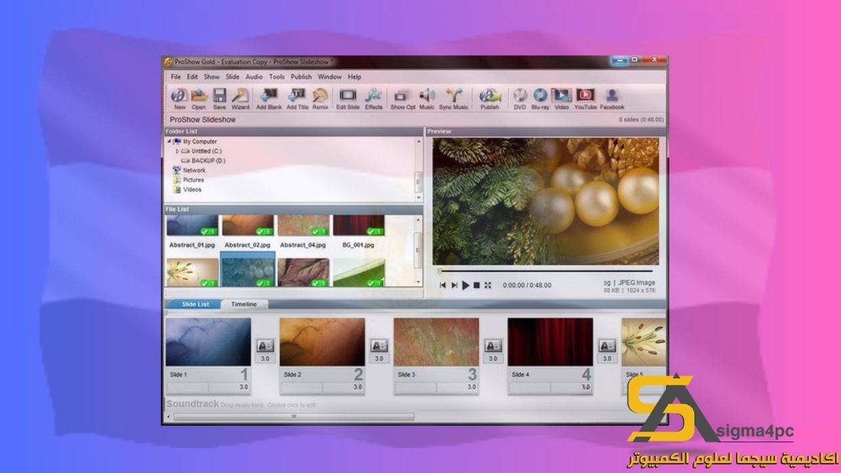This screenshot has height=473, width=841.
Task: Skip to previous slide in preview
Action: [x=443, y=285]
